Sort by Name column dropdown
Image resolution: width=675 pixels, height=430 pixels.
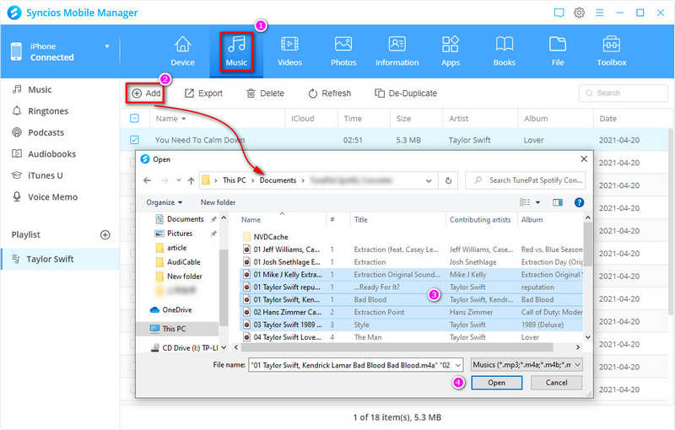click(184, 119)
